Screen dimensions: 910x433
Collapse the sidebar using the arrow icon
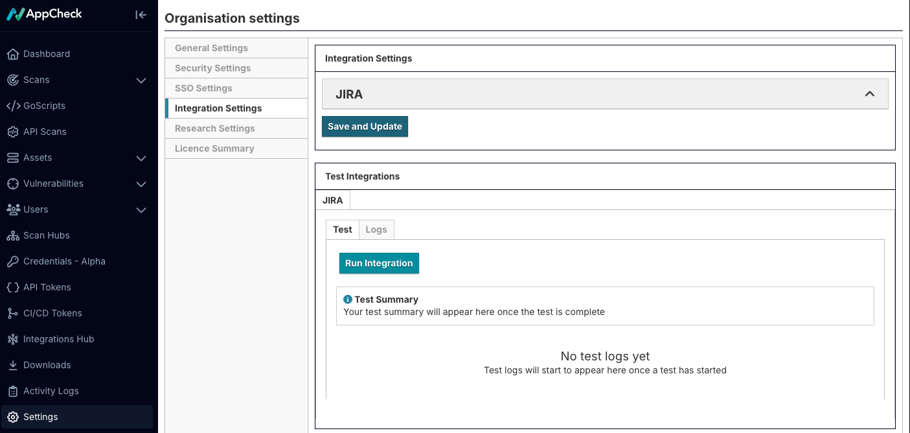tap(141, 14)
